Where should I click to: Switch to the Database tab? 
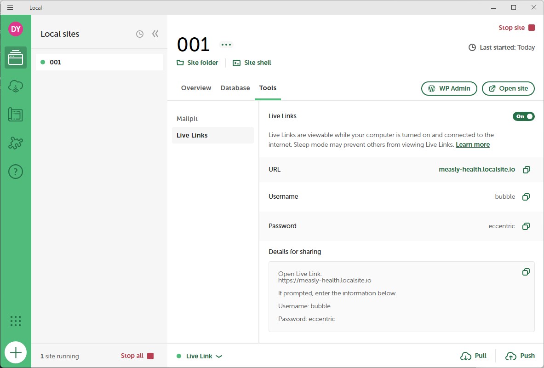tap(235, 88)
